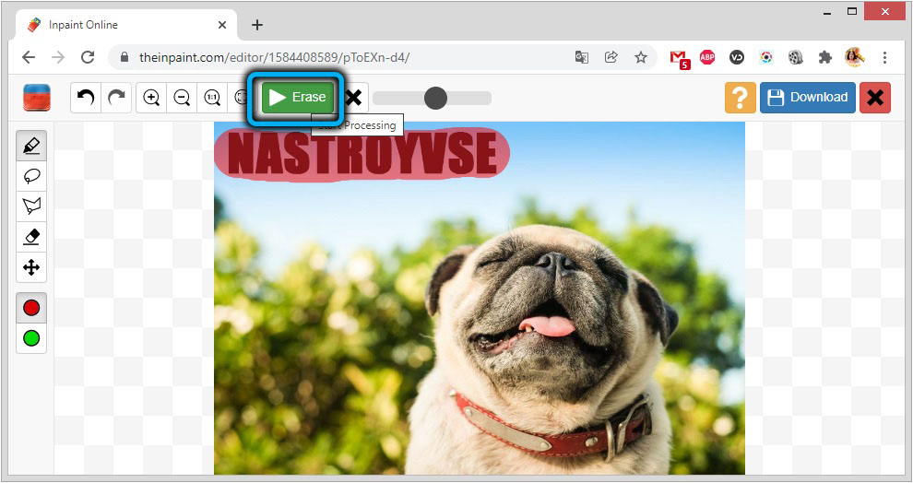Click the pug photo on canvas
The image size is (913, 483).
click(480, 298)
